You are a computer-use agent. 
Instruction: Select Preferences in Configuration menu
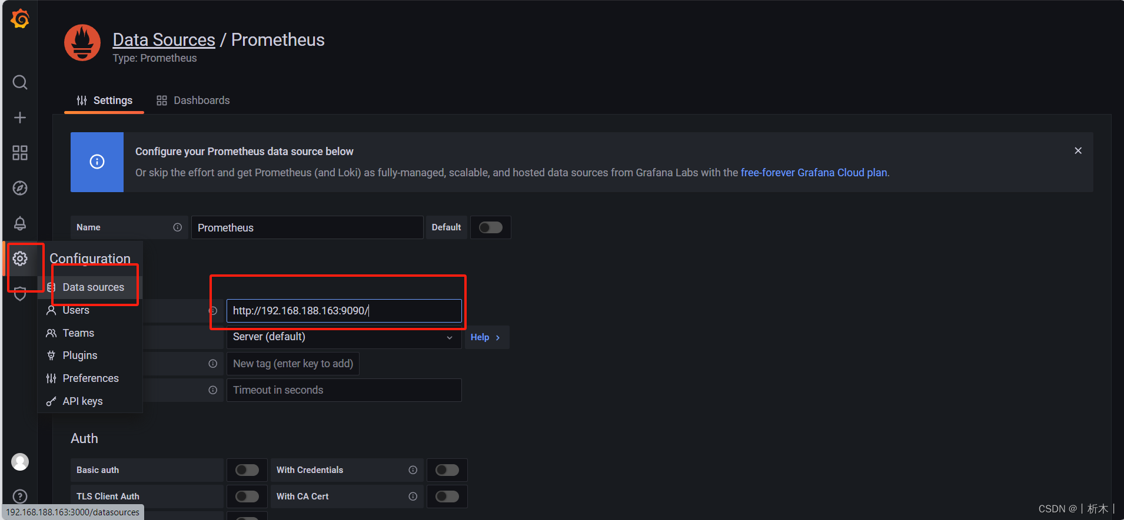coord(91,378)
